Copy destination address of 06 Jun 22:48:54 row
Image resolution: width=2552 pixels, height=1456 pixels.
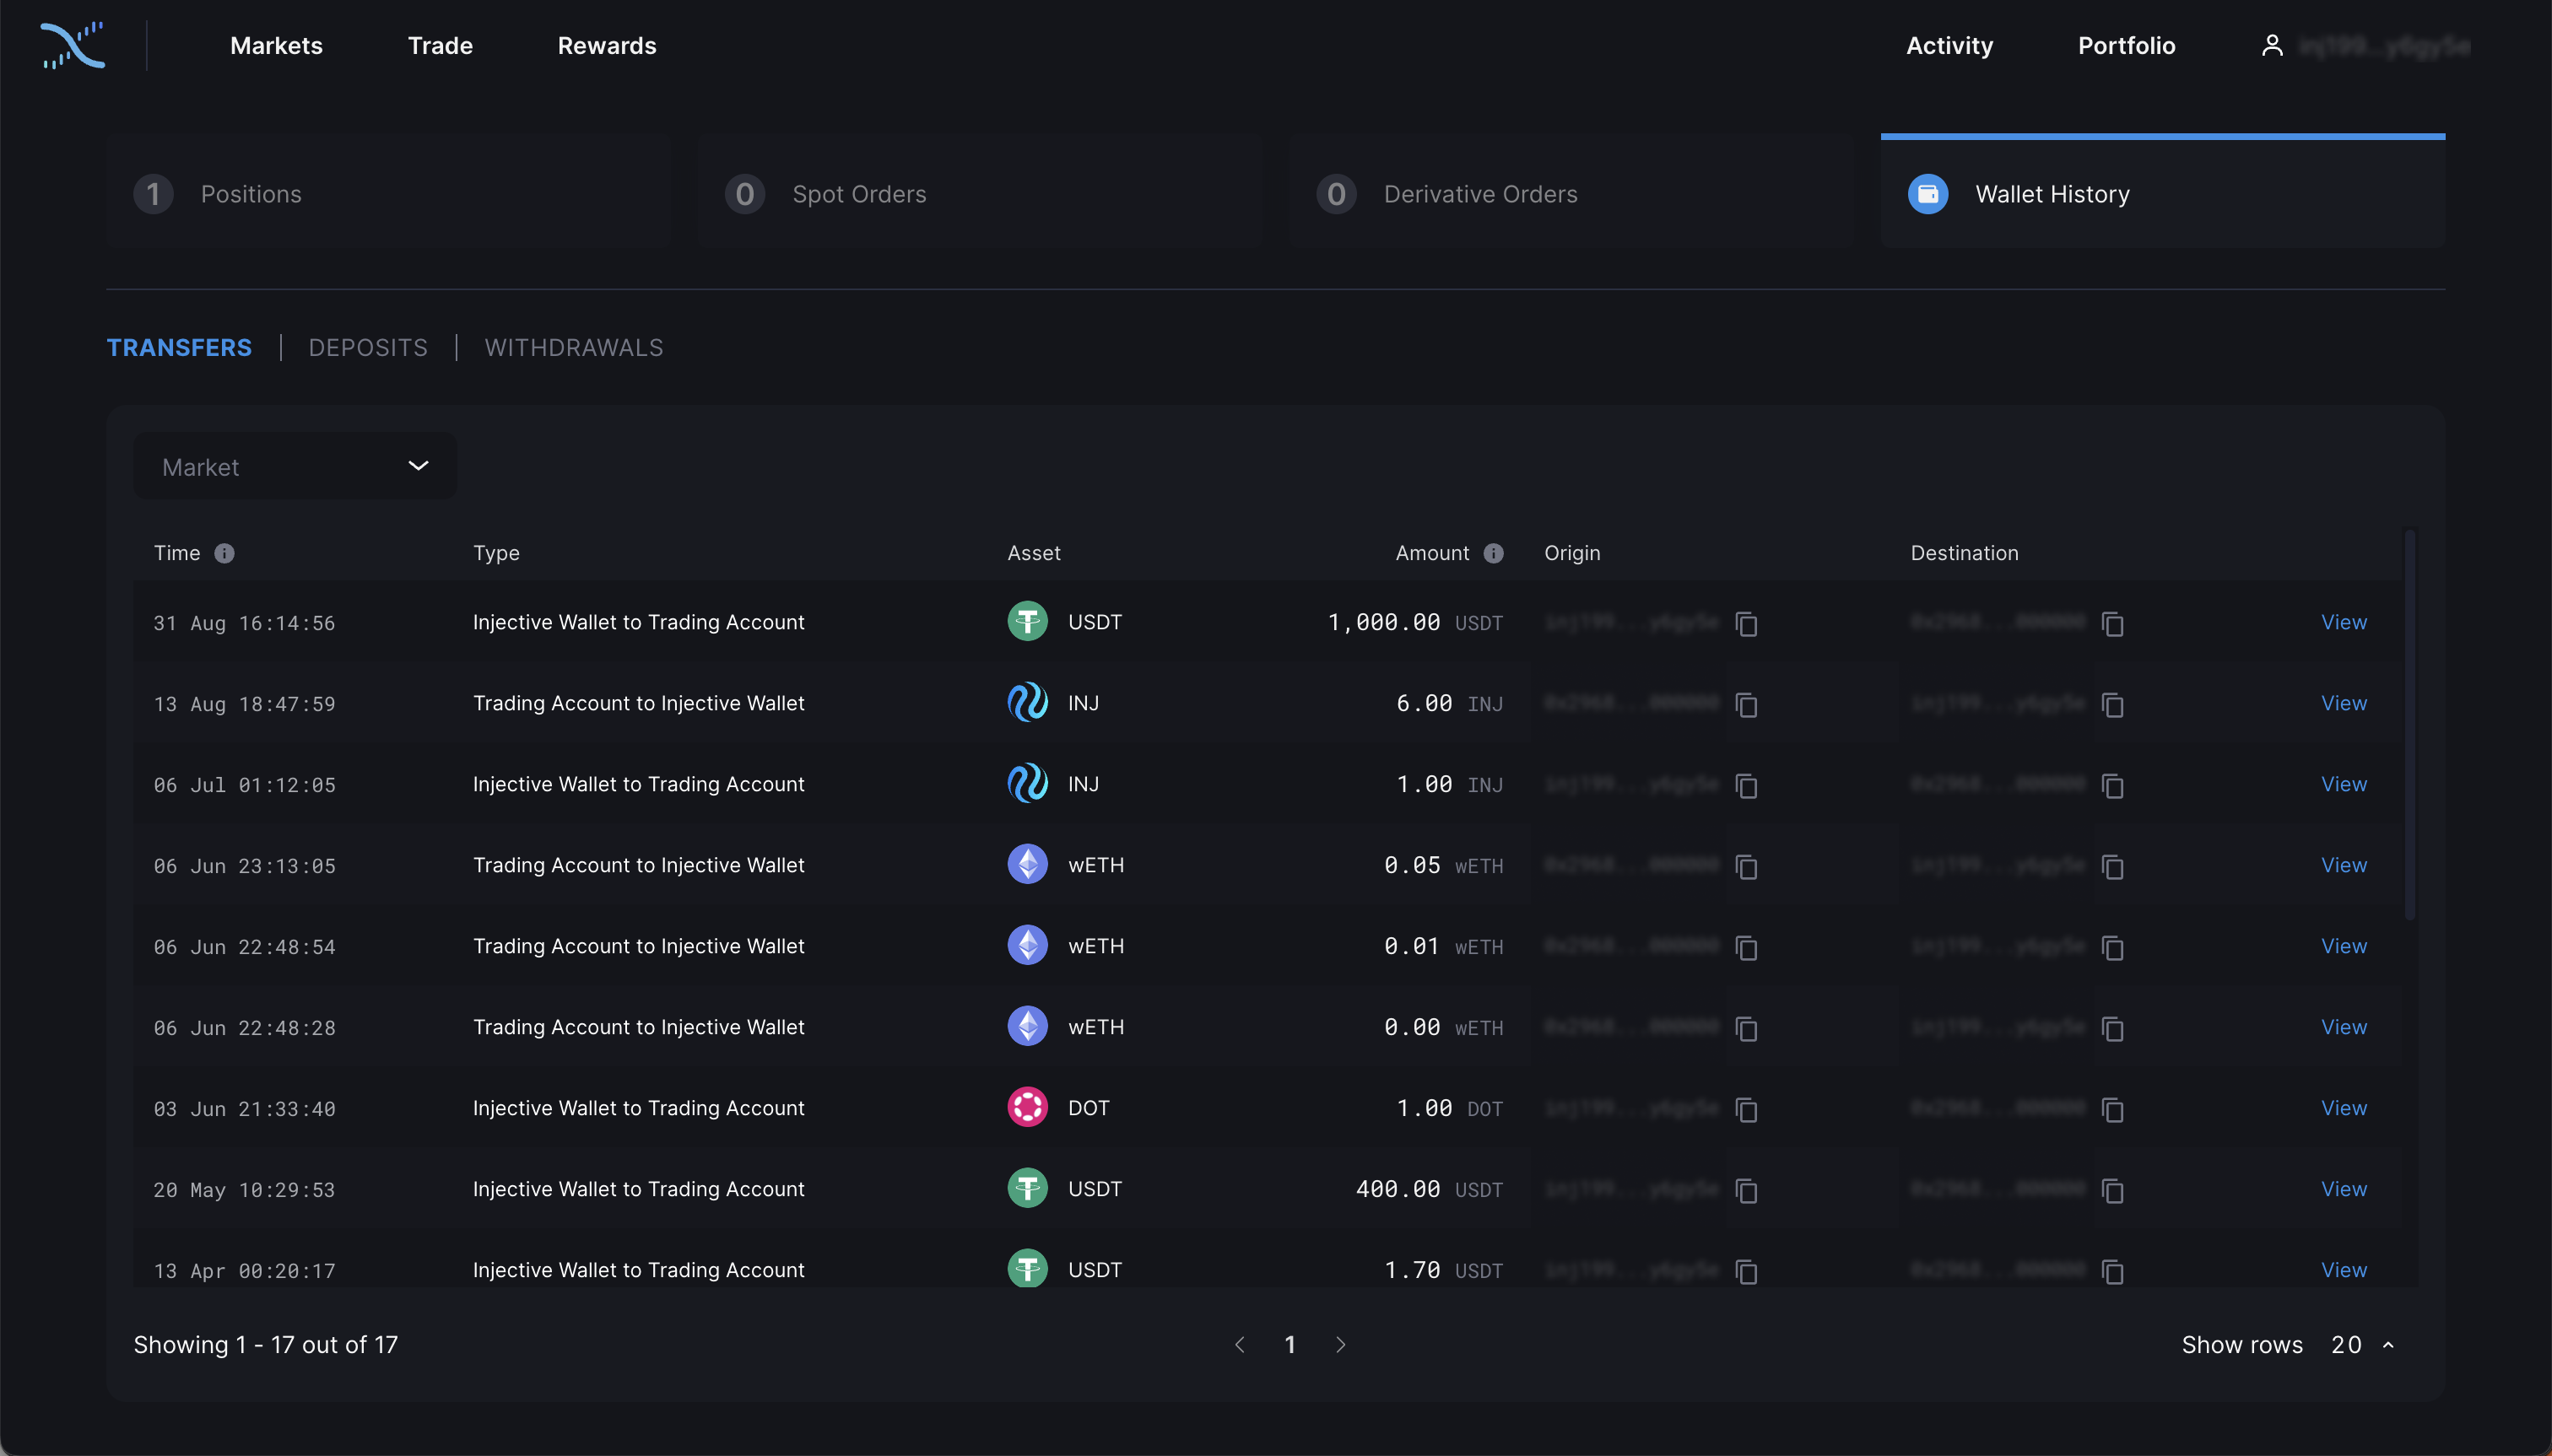2113,948
